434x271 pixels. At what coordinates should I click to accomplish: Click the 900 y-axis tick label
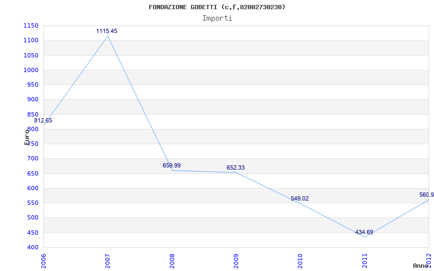[32, 100]
